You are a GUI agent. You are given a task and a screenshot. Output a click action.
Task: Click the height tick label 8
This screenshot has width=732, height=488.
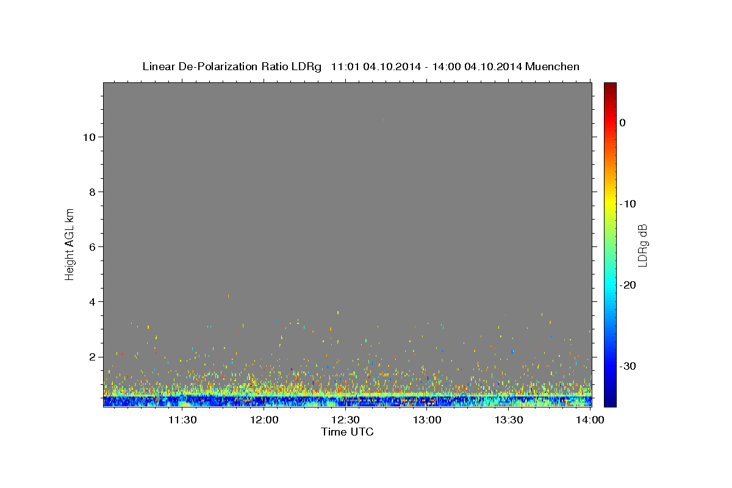pos(91,192)
